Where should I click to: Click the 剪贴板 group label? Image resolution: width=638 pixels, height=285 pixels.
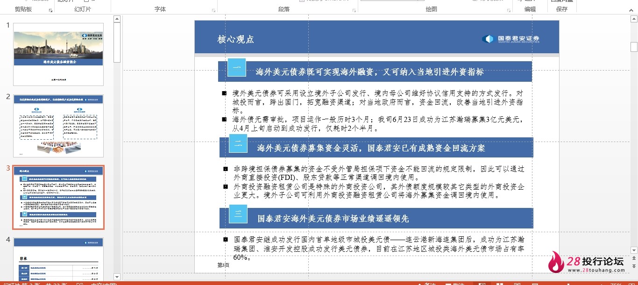tap(23, 9)
